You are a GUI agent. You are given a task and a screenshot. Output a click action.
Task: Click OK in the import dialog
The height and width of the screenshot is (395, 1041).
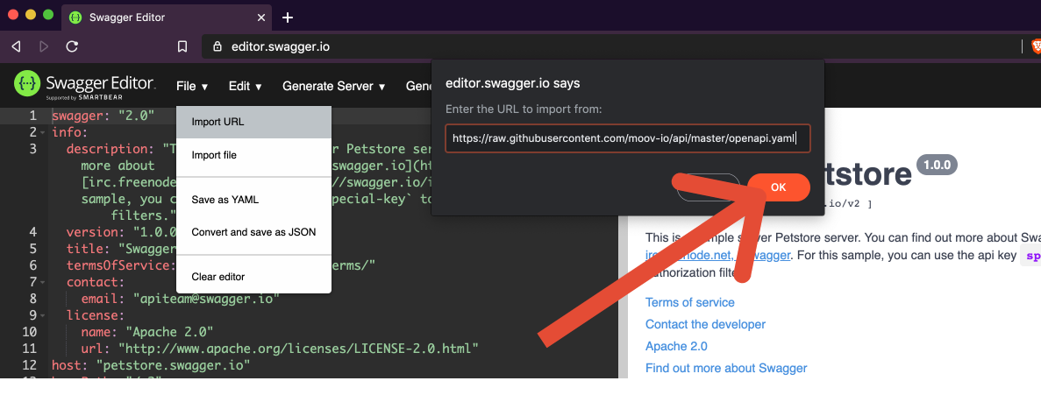pos(779,187)
